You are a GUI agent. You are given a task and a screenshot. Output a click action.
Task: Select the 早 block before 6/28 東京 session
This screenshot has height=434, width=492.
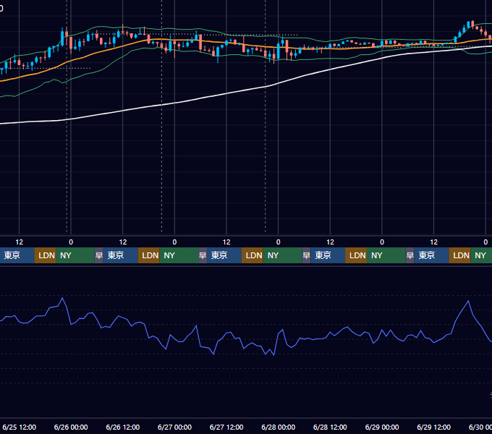306,255
